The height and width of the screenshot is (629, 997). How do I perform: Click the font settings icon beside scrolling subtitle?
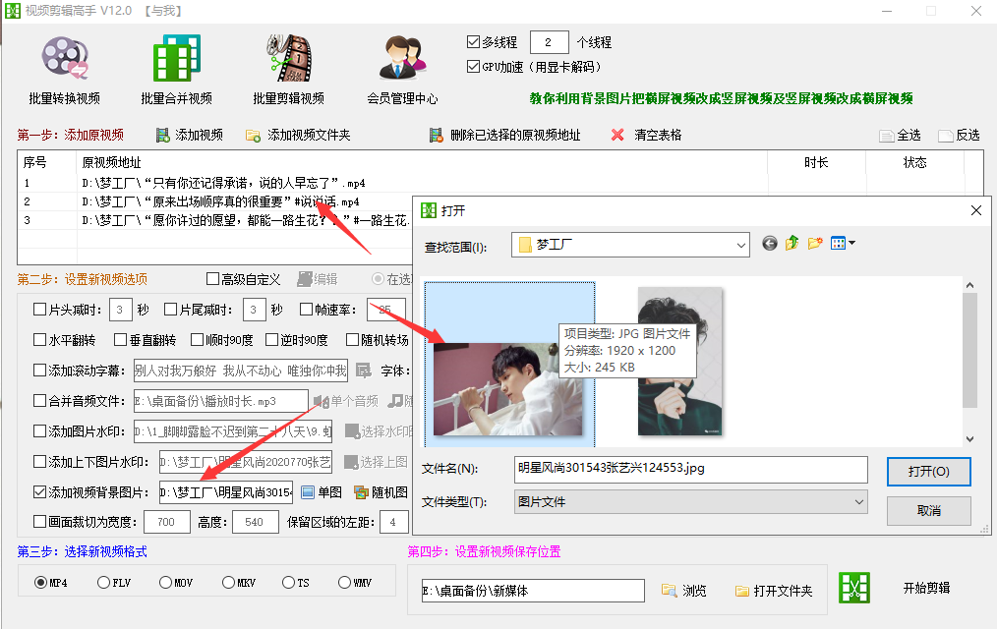click(x=363, y=371)
